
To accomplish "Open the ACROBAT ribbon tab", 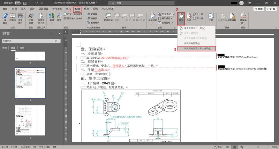I will (107, 9).
